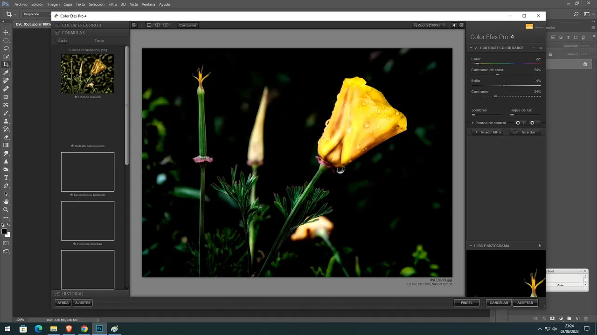The height and width of the screenshot is (335, 597).
Task: Click the Atrás button in Fórmulas
Action: [x=62, y=41]
